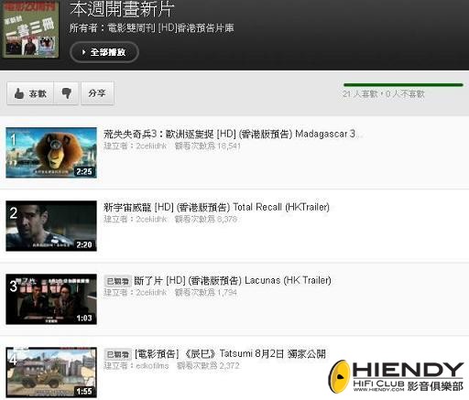The image size is (469, 400).
Task: Click the Total Recall (HKTrailer) title link
Action: point(217,207)
